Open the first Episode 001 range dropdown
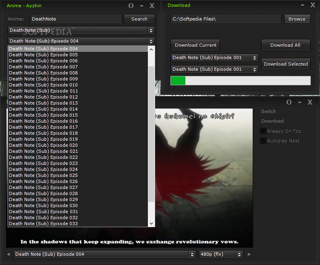Image resolution: width=320 pixels, height=265 pixels. 214,58
